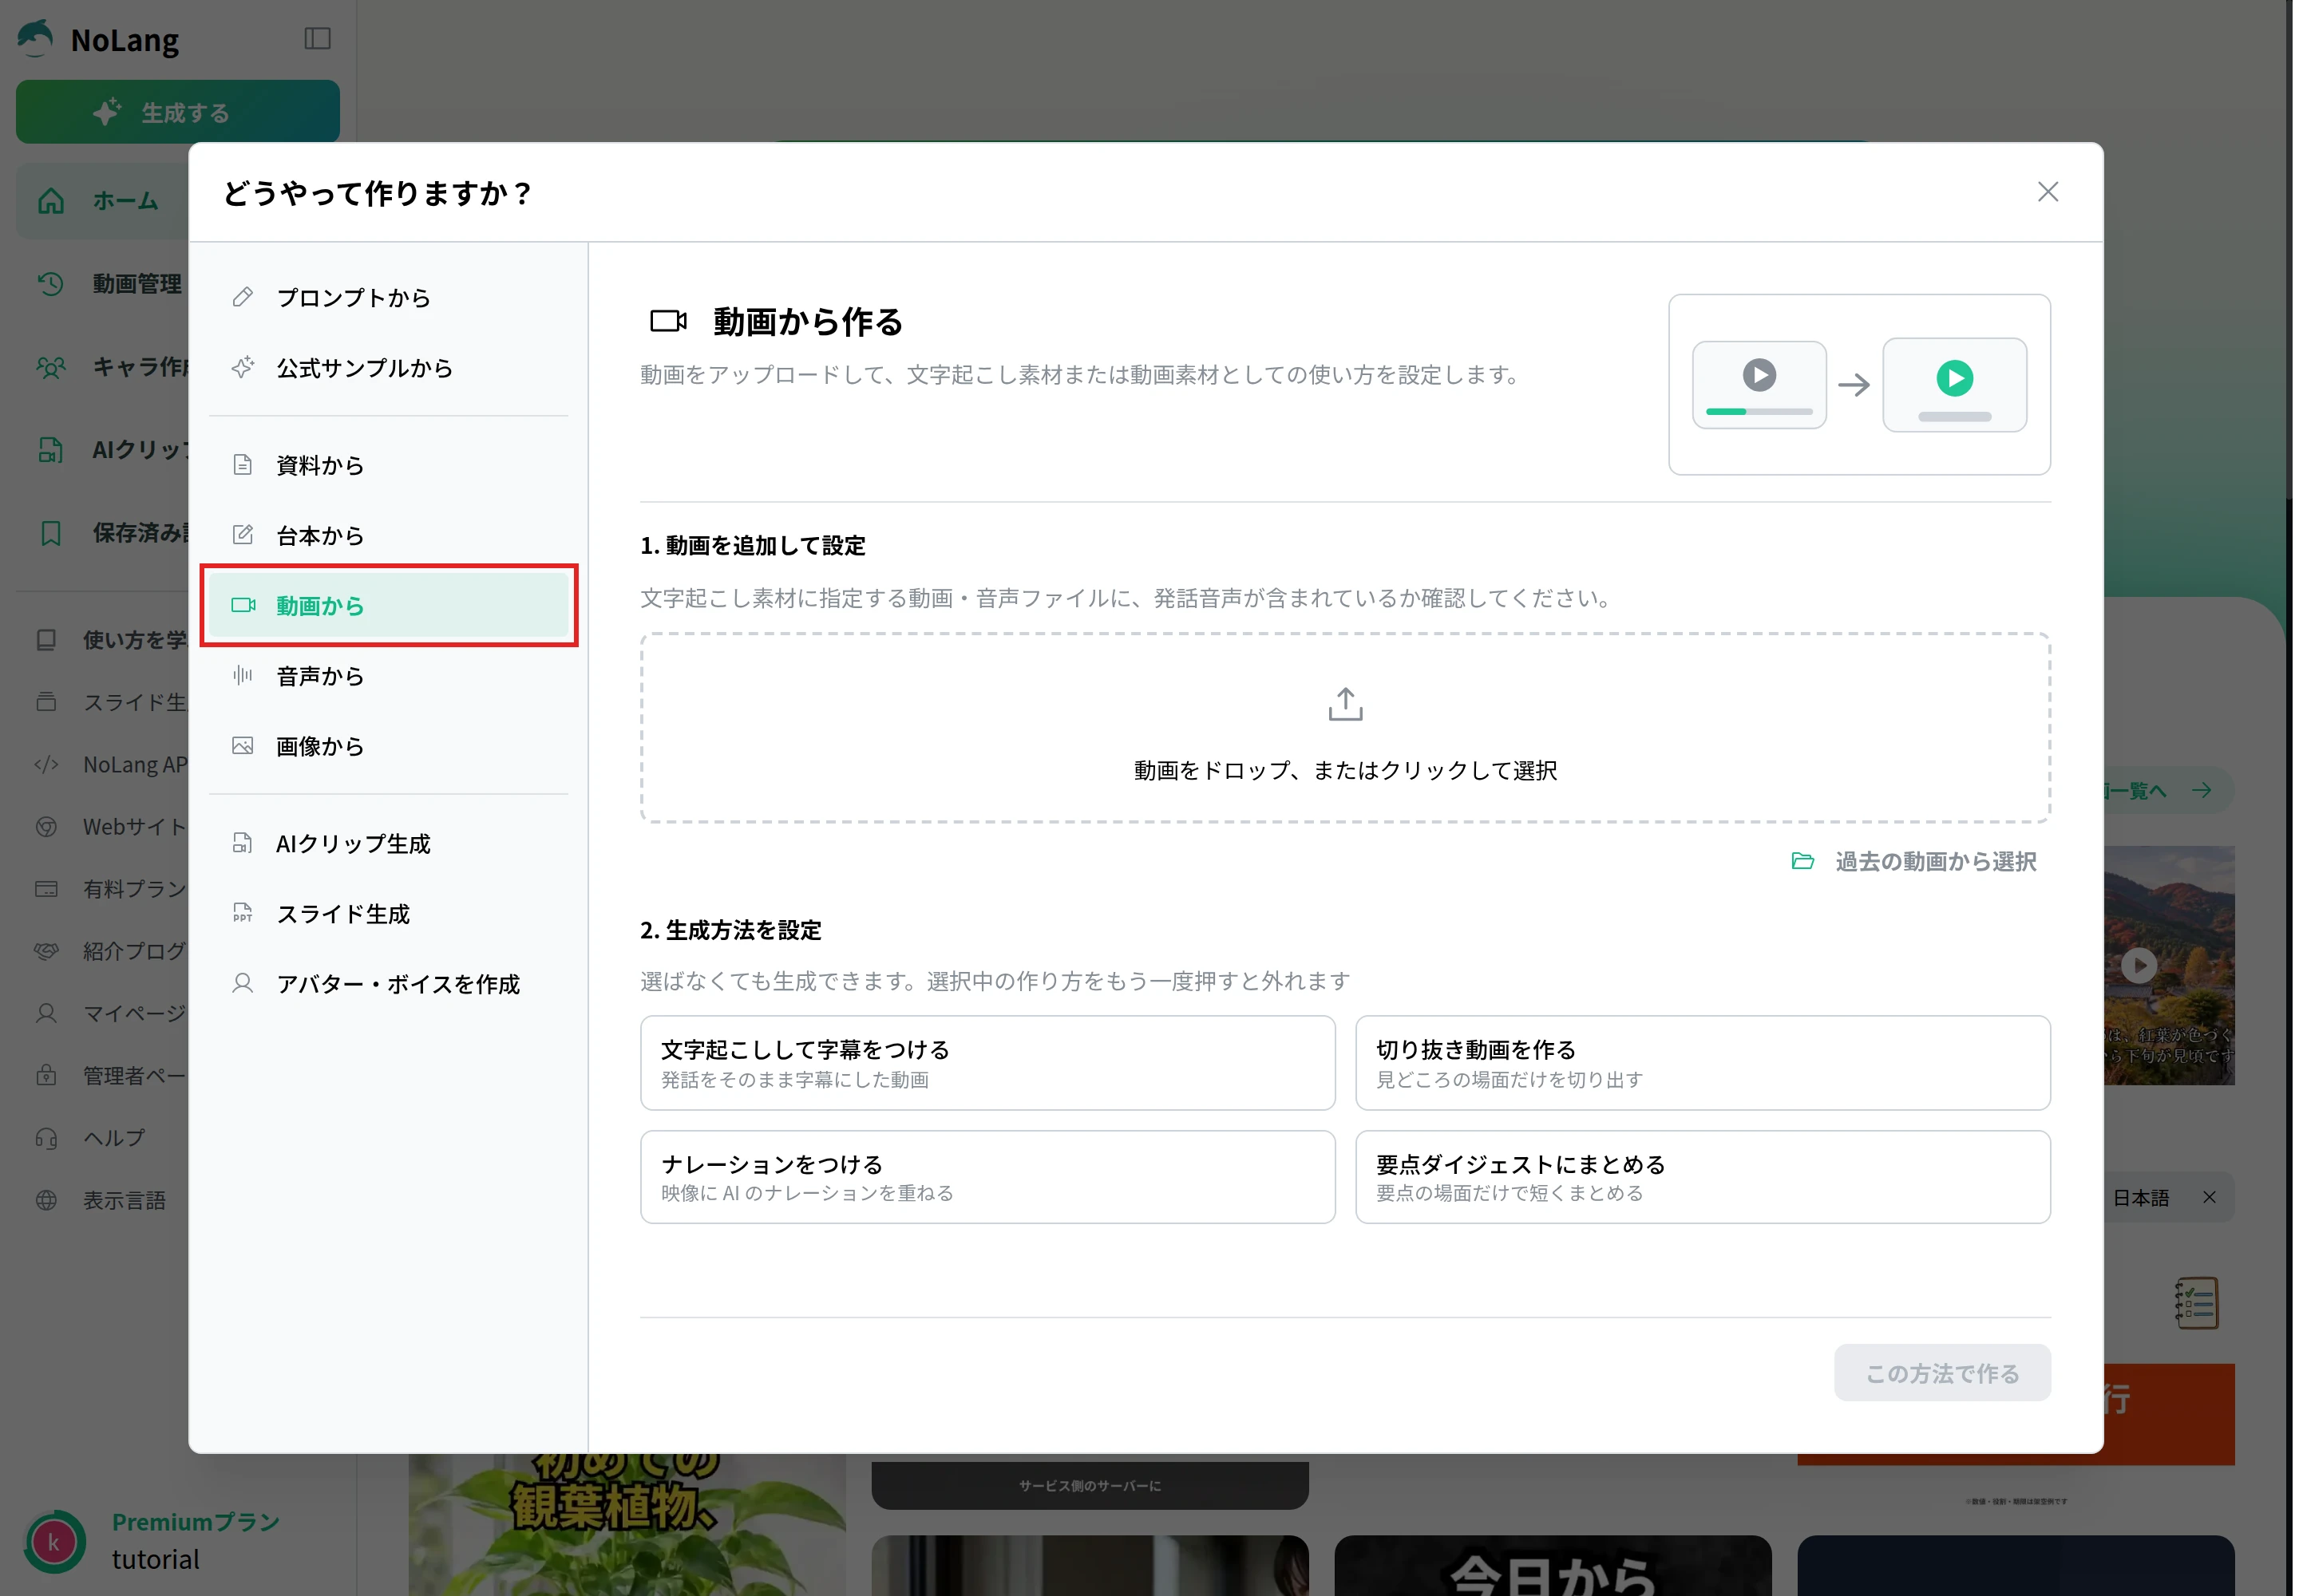
Task: Open アバター・ボイスを作成 option
Action: (x=388, y=984)
